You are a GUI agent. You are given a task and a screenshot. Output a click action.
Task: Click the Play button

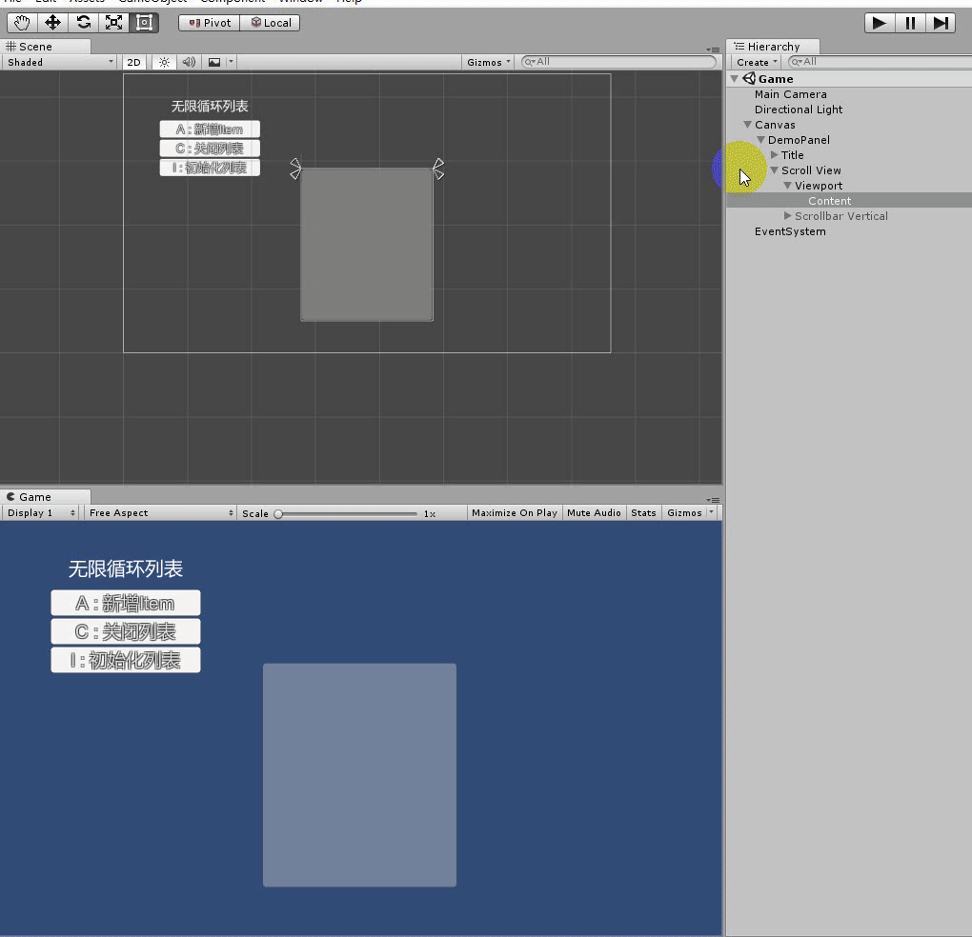[879, 23]
